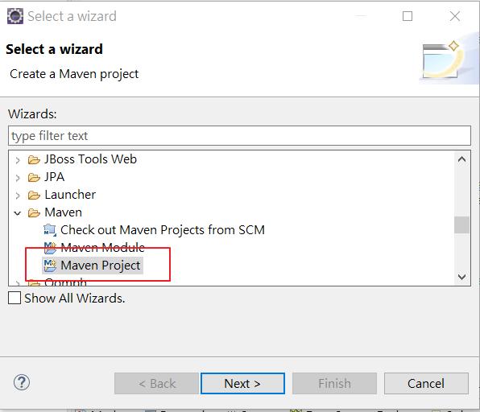Click the scrollbar down arrow in wizard list

tap(461, 277)
